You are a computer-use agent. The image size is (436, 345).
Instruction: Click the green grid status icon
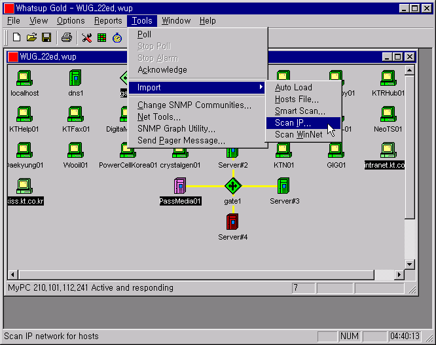101,37
